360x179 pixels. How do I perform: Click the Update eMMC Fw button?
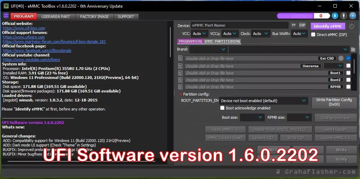tap(335, 138)
